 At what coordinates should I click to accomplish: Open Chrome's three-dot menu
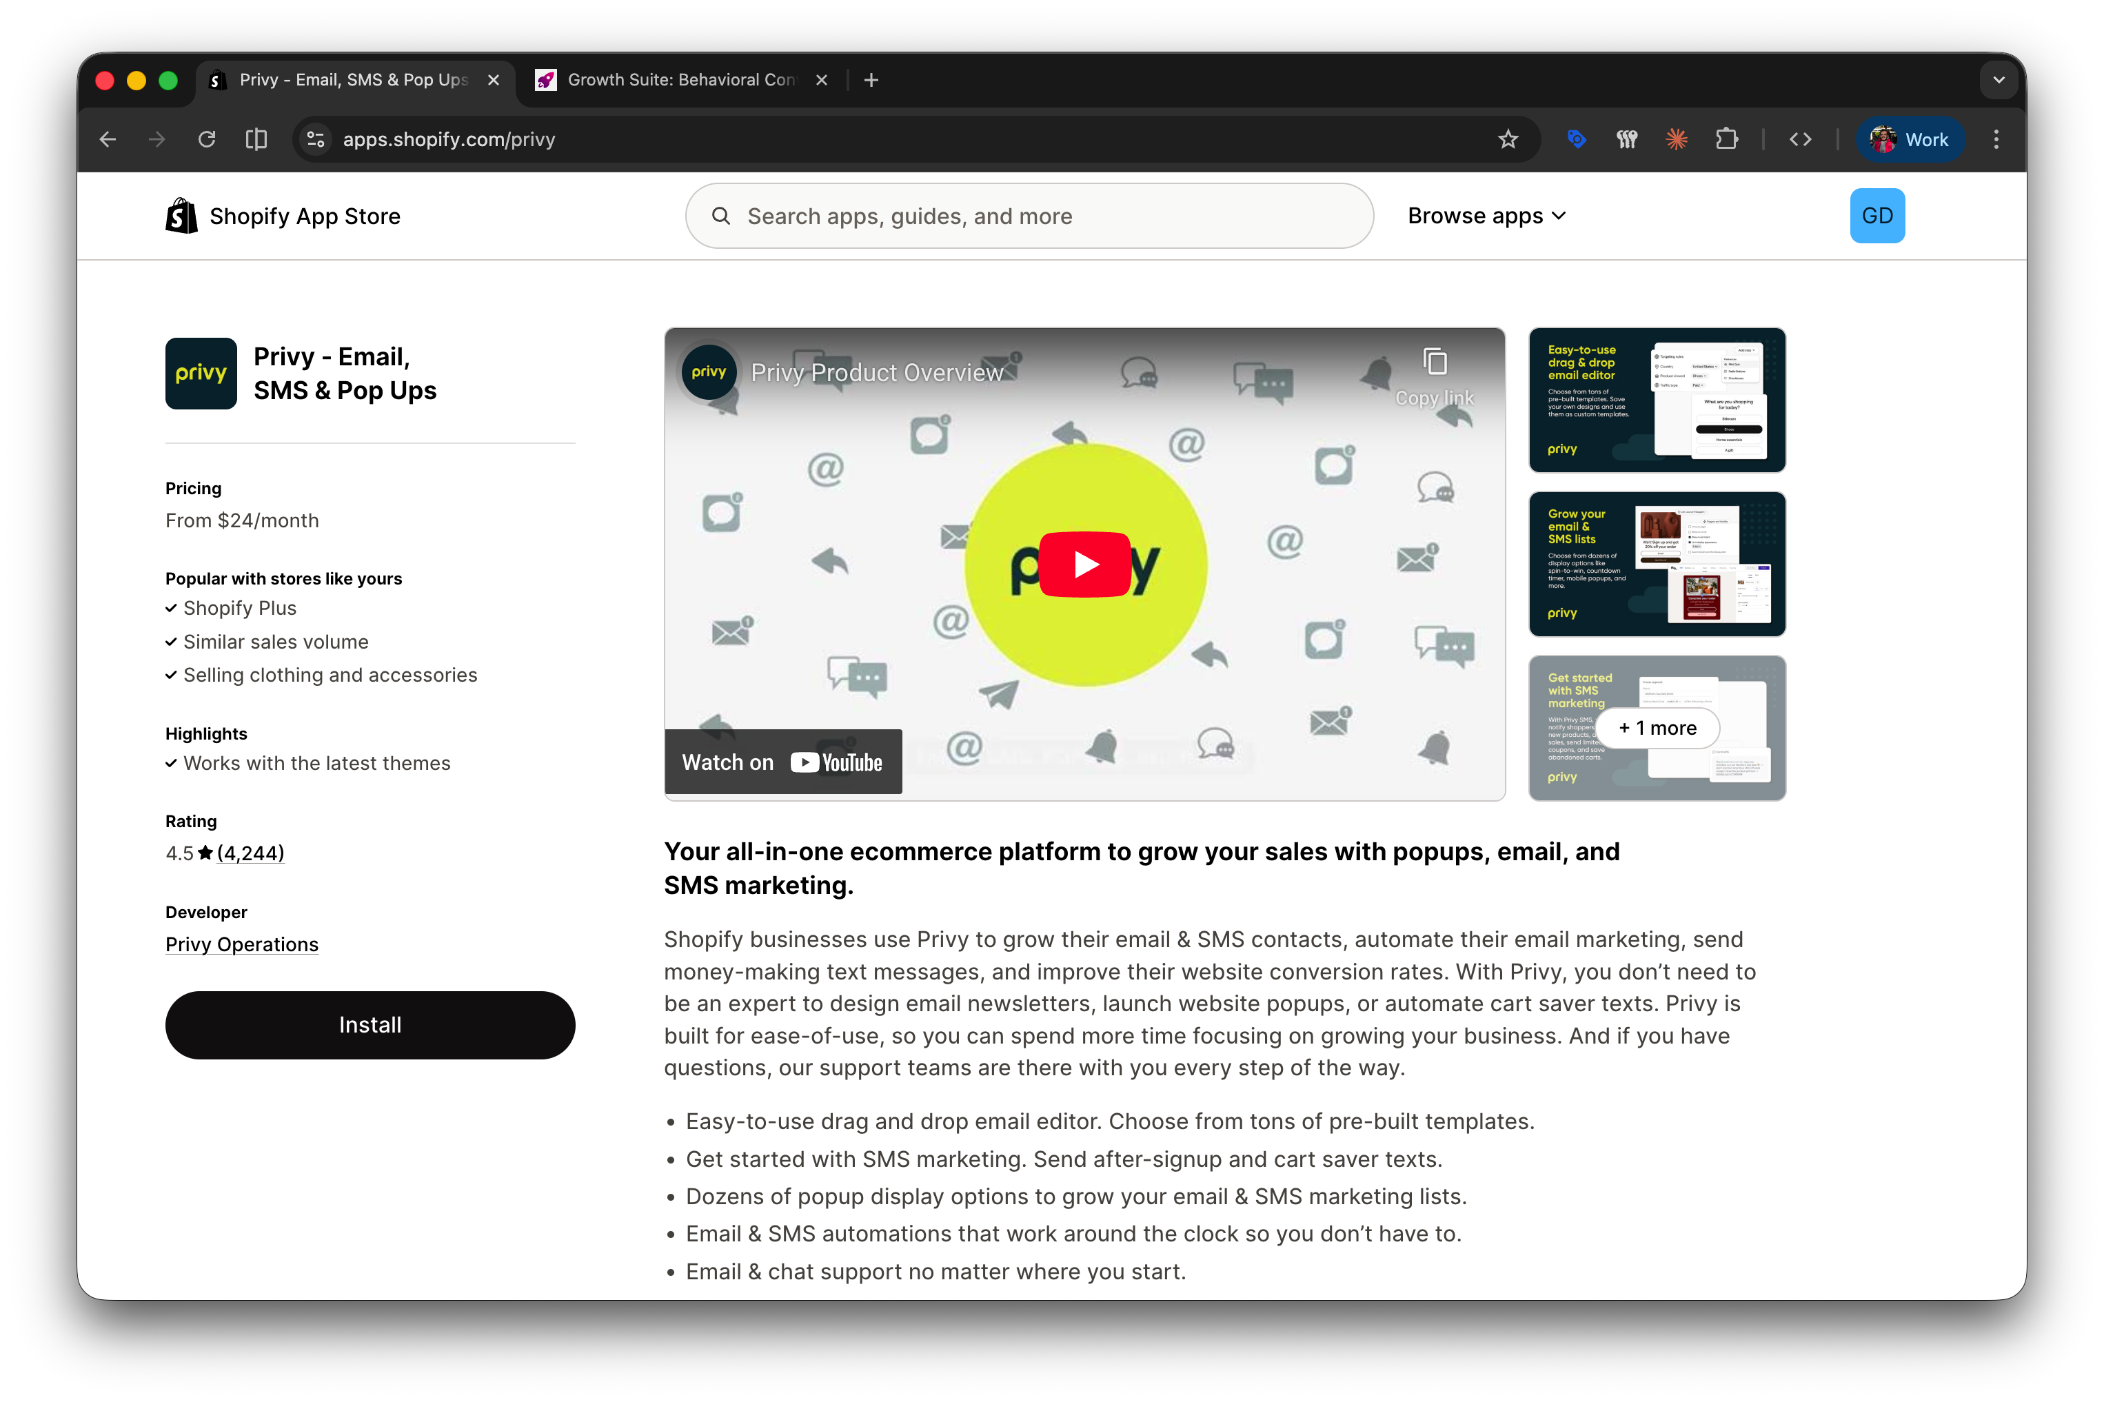[1996, 139]
